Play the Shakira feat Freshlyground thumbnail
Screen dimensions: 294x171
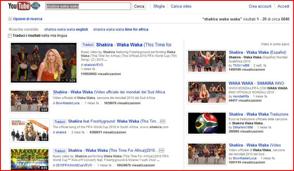click(30, 130)
